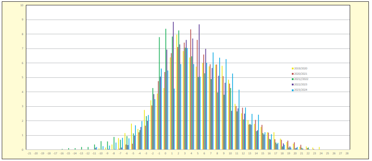Select the 2019/2020 legend label text

coord(301,68)
